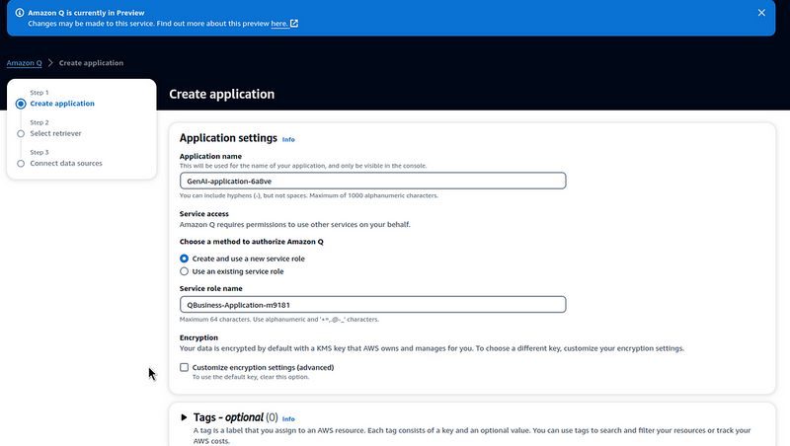The image size is (790, 446).
Task: Click the Application name input field
Action: [x=372, y=181]
